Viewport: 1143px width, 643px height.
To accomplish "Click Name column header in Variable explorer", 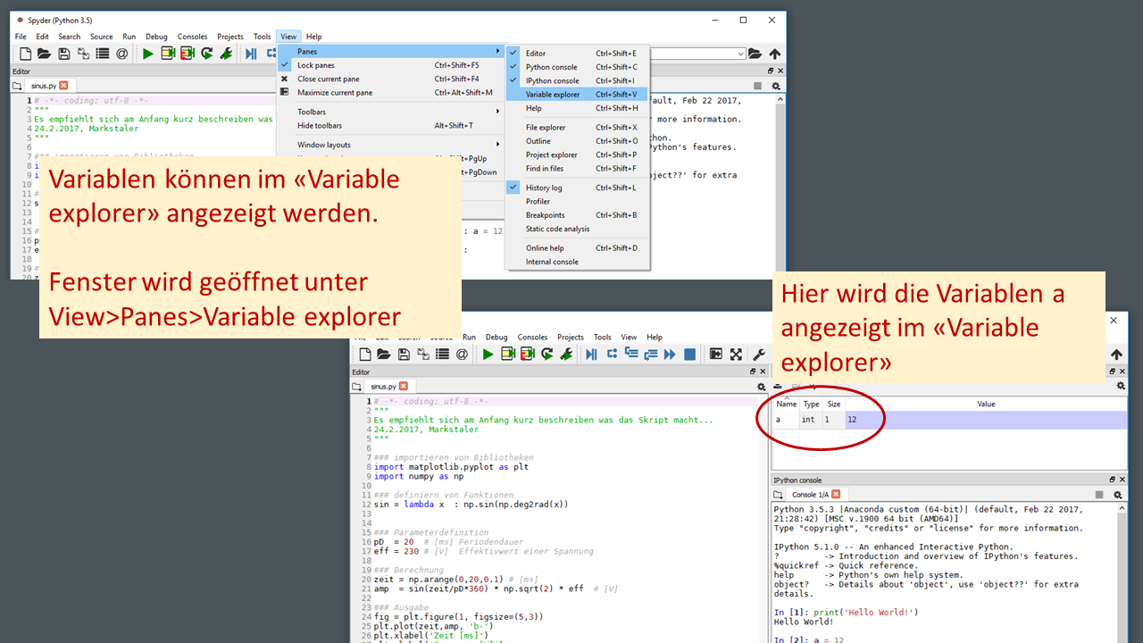I will pyautogui.click(x=787, y=404).
